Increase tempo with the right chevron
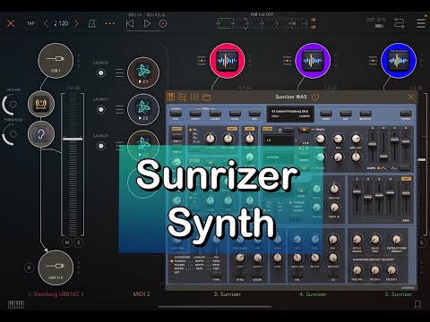The image size is (430, 322). [76, 23]
